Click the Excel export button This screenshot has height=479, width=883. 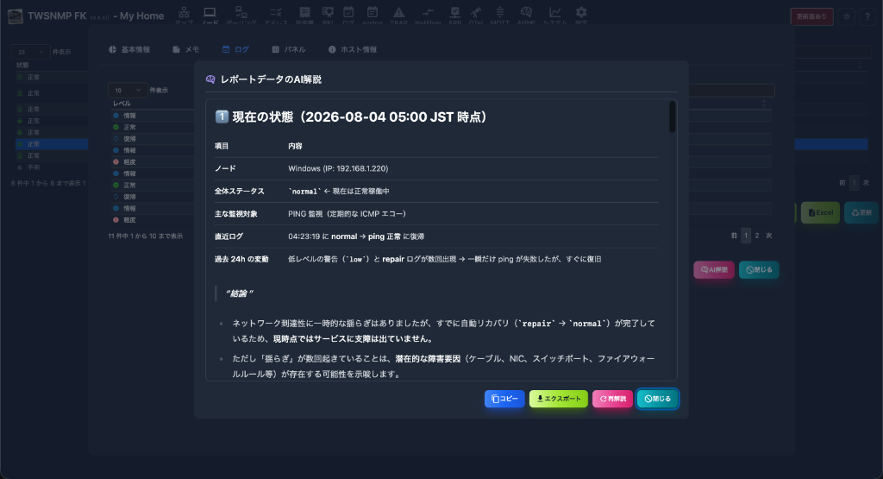[x=821, y=212]
